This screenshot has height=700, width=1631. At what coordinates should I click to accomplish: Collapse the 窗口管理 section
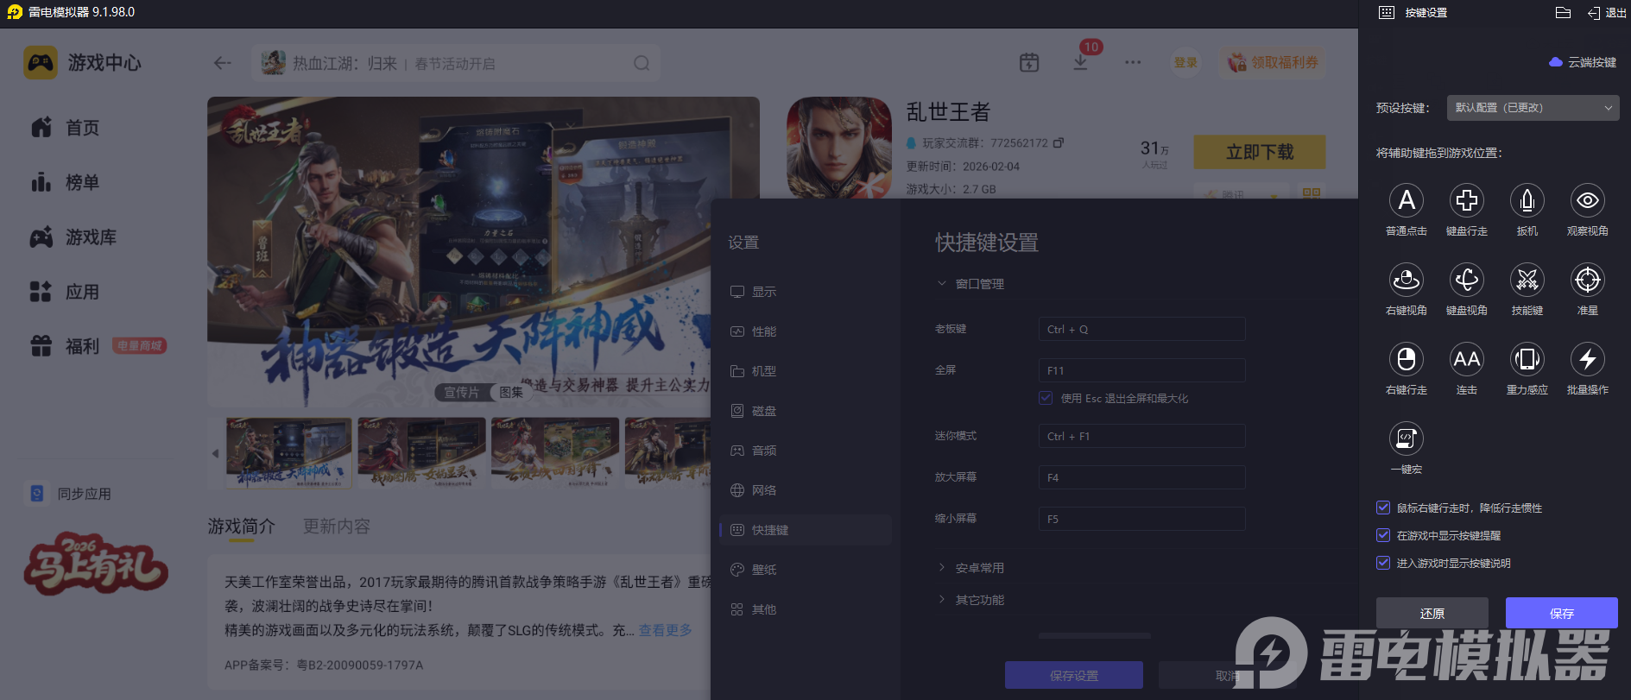point(970,284)
